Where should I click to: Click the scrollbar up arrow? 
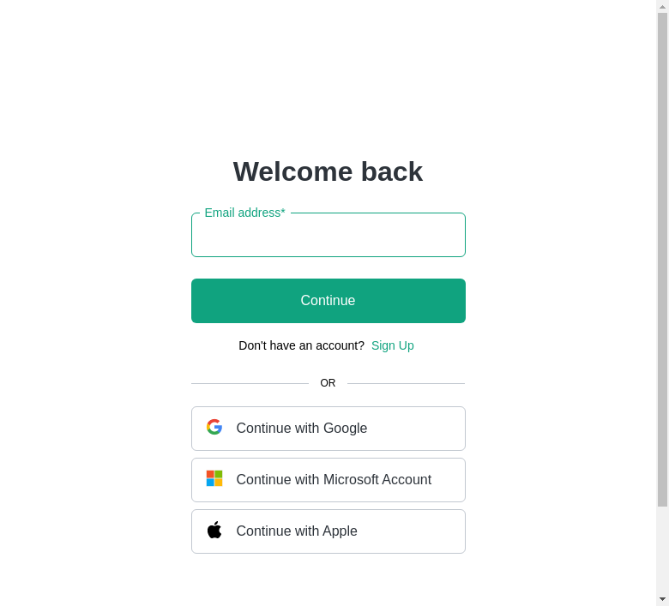tap(662, 7)
